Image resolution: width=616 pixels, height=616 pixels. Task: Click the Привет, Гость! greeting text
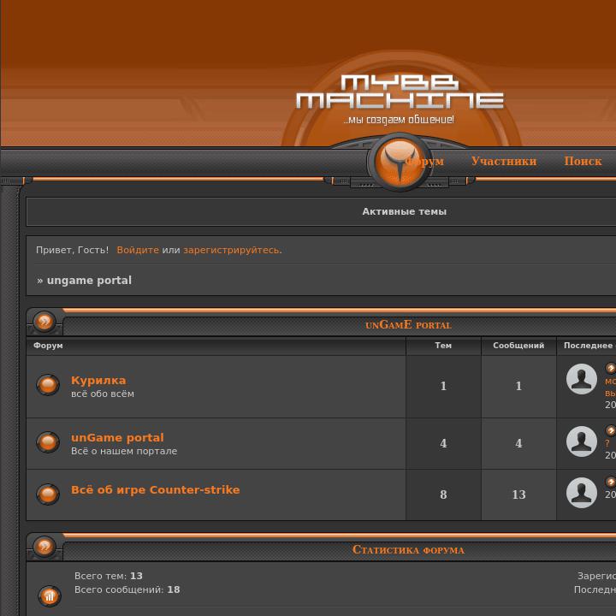pos(72,250)
